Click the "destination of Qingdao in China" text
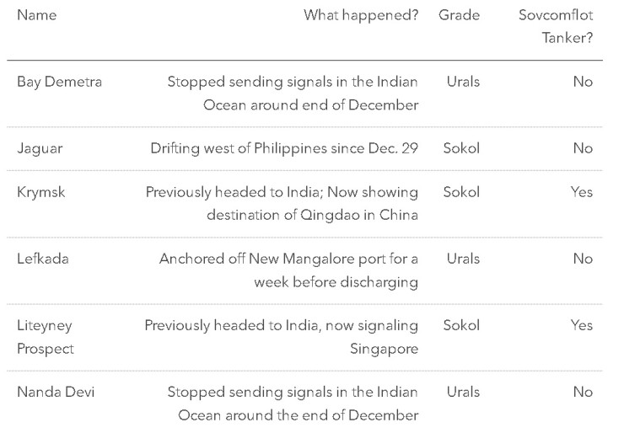The width and height of the screenshot is (624, 433). click(312, 215)
